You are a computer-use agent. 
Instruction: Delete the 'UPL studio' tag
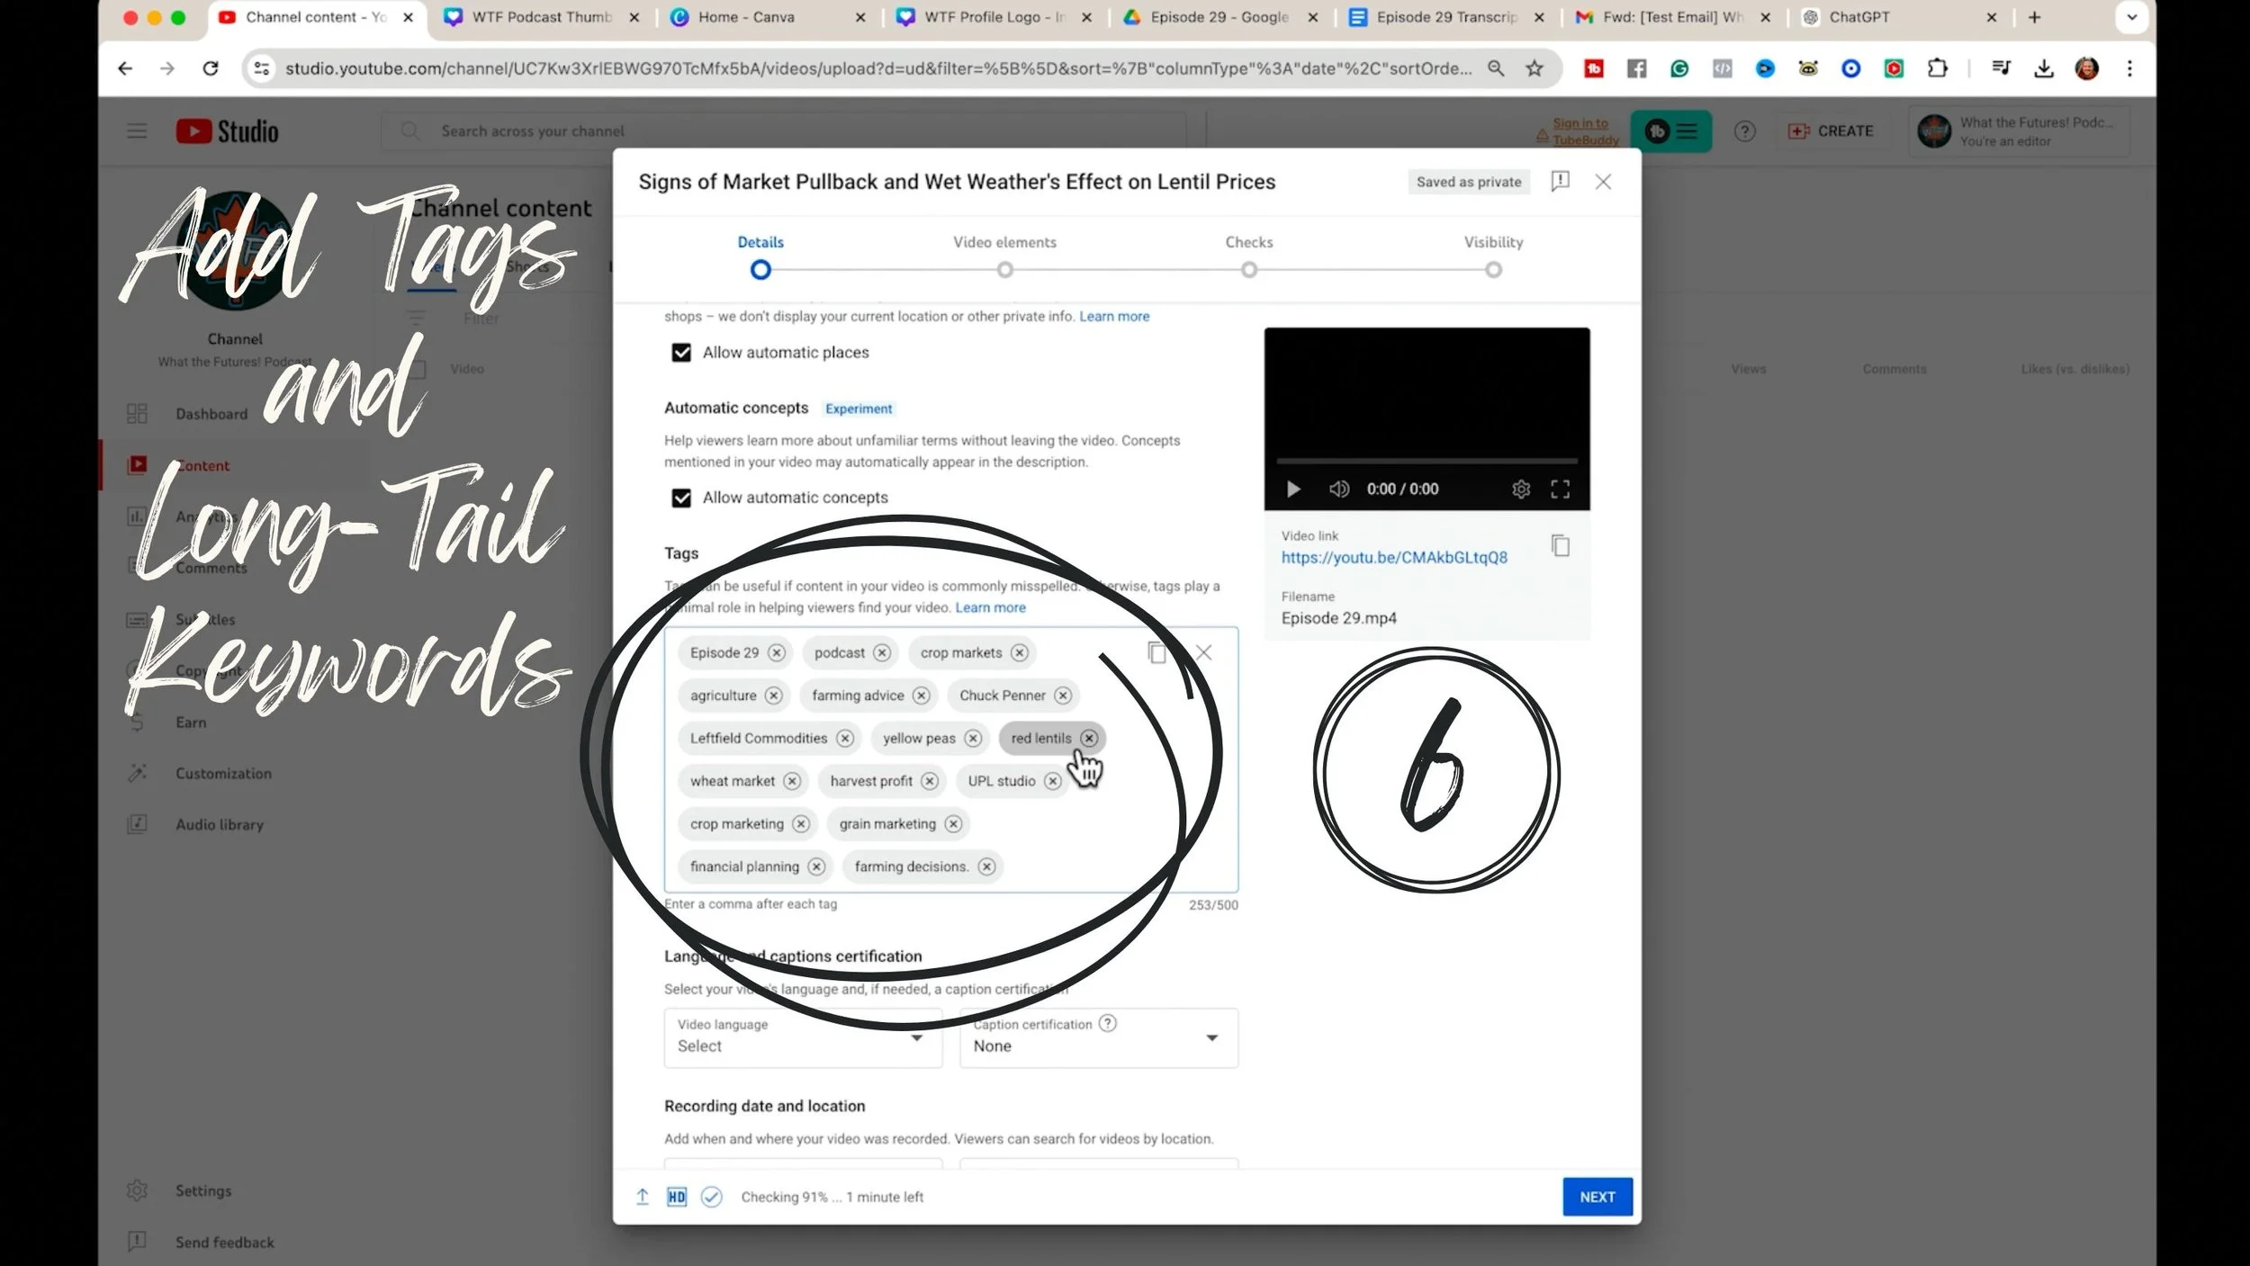(x=1052, y=781)
